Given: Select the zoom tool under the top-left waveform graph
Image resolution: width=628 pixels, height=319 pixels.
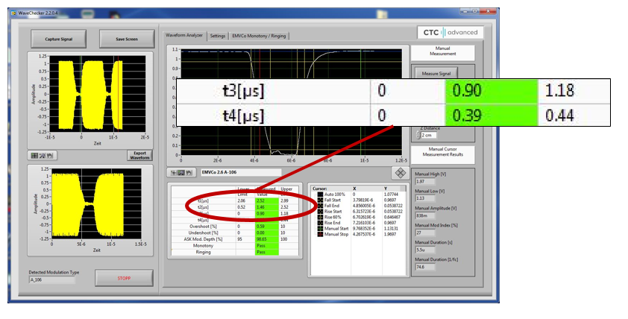Looking at the screenshot, I should click(x=42, y=155).
